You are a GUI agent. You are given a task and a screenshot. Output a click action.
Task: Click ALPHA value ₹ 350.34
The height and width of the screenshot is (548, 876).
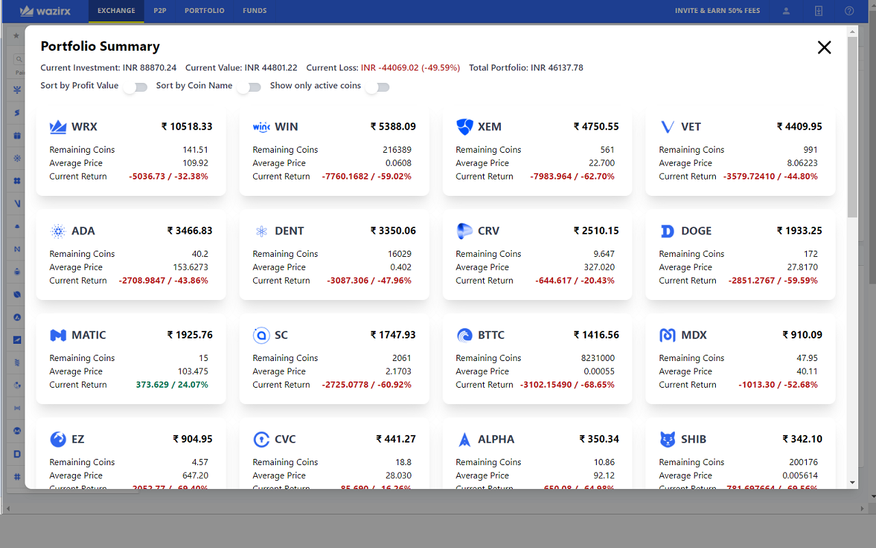(x=599, y=439)
